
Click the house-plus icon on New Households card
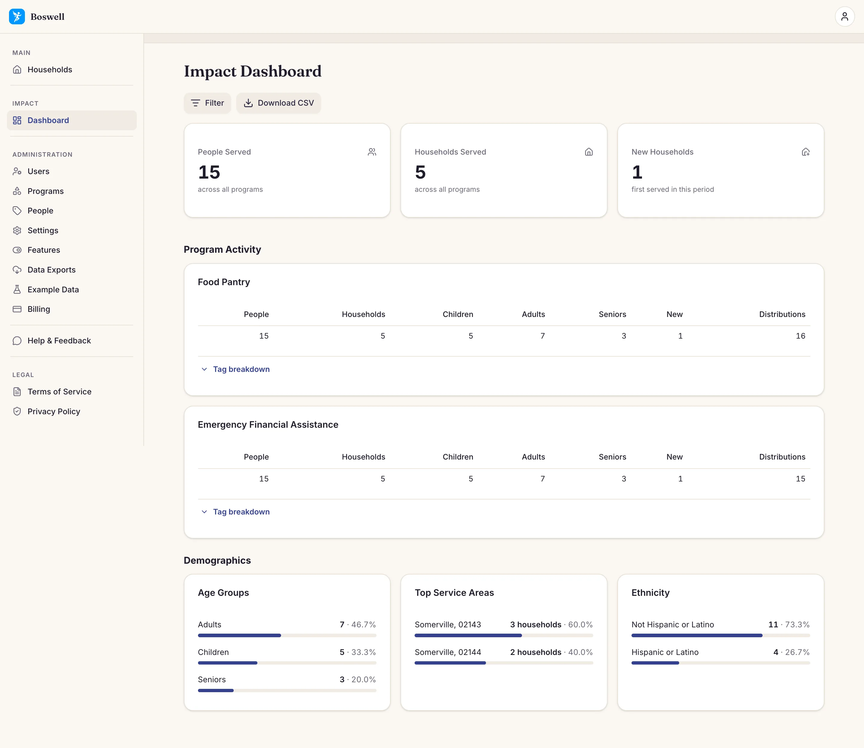pyautogui.click(x=805, y=152)
